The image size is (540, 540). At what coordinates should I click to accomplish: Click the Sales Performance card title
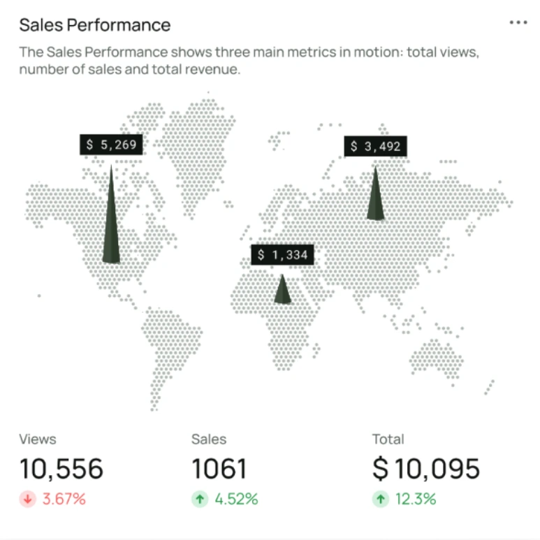[x=95, y=25]
